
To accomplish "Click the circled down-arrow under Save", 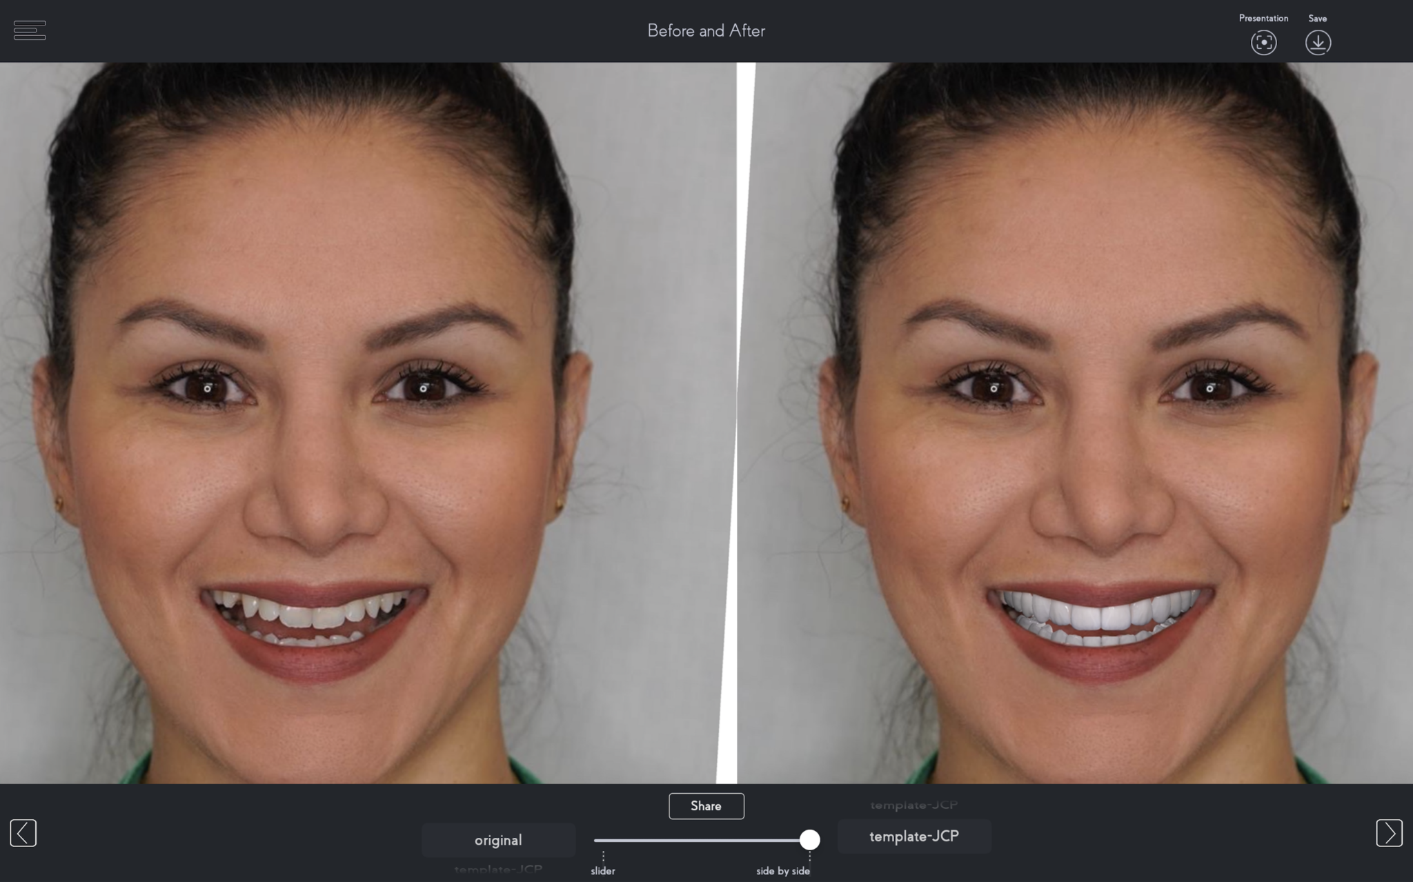I will (x=1317, y=43).
